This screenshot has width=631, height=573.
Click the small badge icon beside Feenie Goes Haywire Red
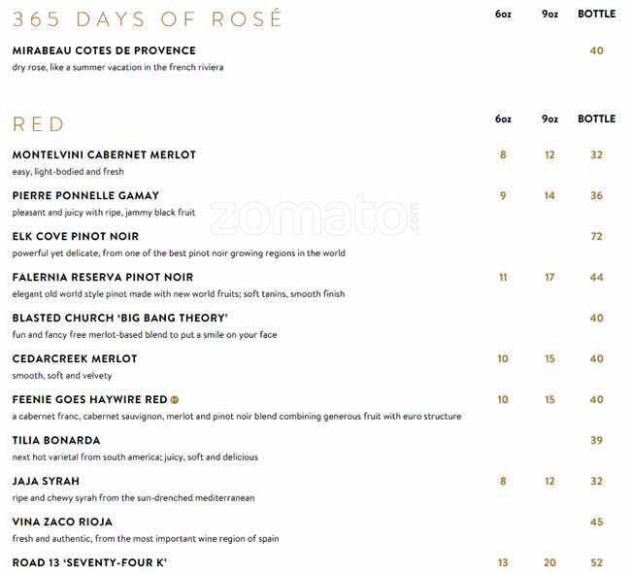[175, 399]
